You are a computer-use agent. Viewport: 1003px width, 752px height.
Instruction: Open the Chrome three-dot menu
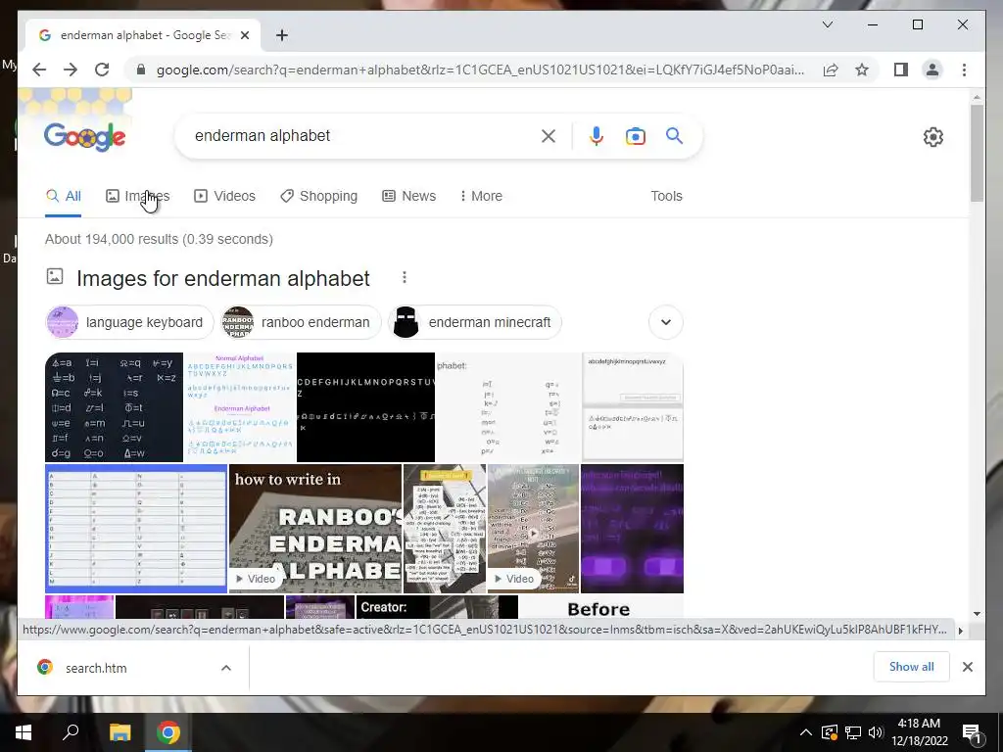pyautogui.click(x=964, y=70)
